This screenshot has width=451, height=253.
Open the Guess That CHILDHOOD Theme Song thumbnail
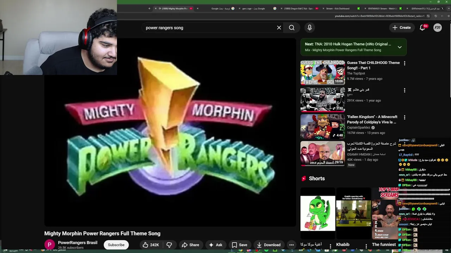[x=323, y=73]
